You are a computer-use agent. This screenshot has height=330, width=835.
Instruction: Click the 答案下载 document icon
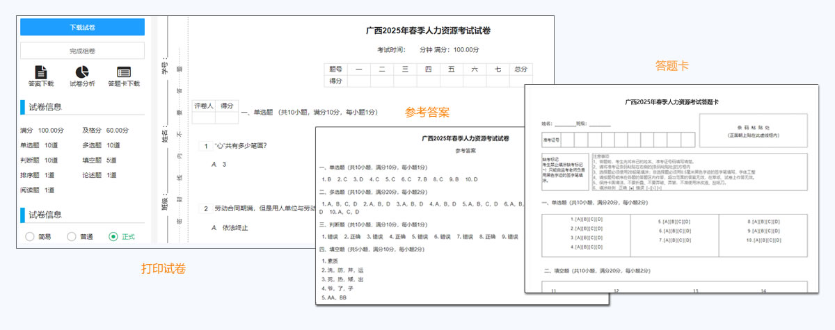click(41, 72)
